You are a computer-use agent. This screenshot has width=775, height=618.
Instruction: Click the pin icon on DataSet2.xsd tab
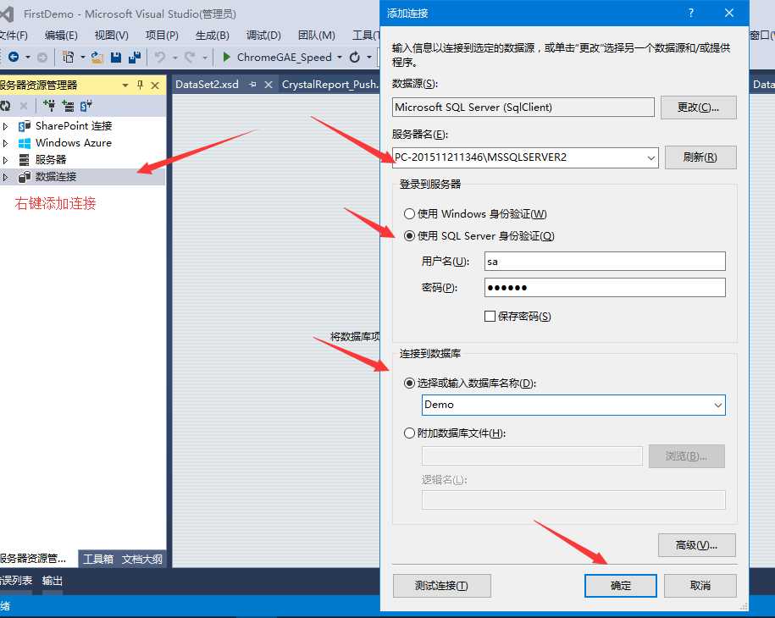[x=252, y=85]
